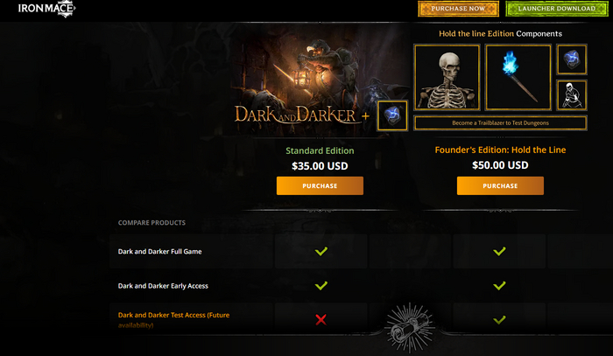The width and height of the screenshot is (613, 356).
Task: Open the blue flame torch component
Action: (x=518, y=77)
